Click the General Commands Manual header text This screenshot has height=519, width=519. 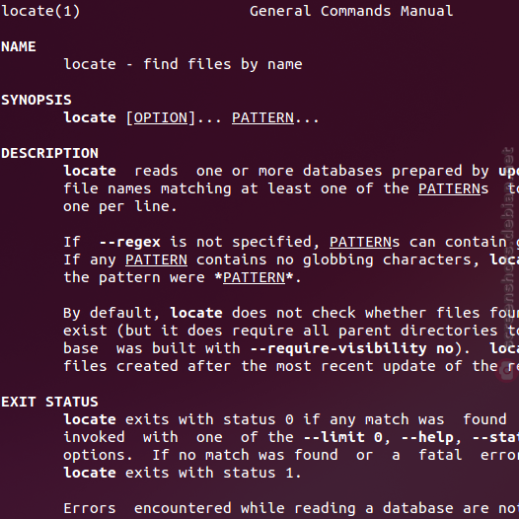click(351, 11)
